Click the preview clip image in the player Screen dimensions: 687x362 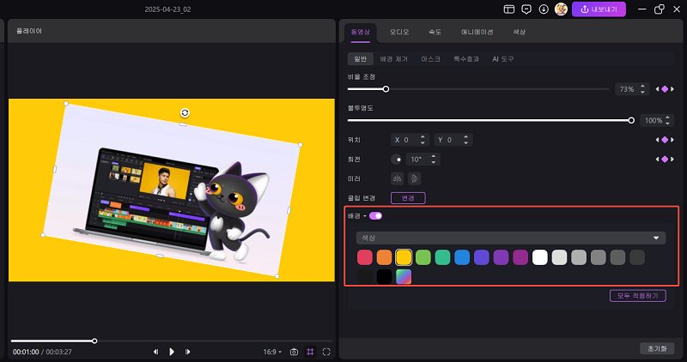172,190
